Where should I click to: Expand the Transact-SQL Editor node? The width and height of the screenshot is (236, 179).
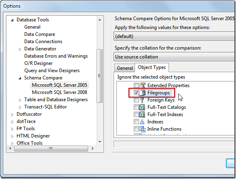(x=20, y=107)
